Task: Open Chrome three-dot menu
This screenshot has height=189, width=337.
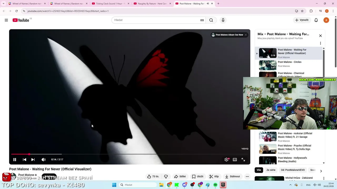Action: pyautogui.click(x=333, y=11)
